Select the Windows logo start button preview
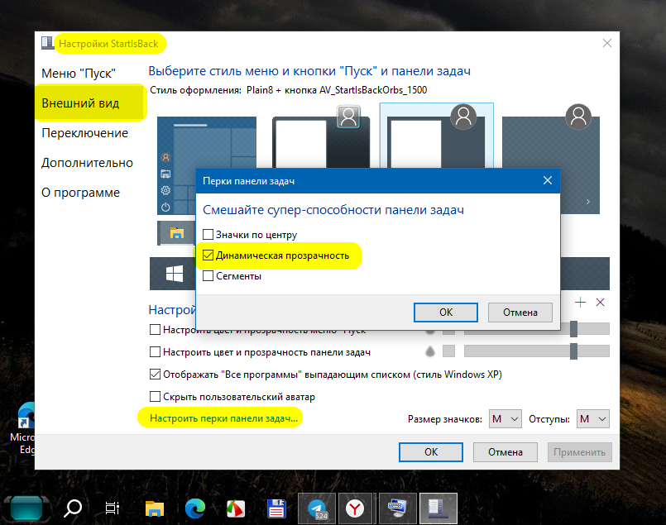The width and height of the screenshot is (666, 525). click(x=174, y=274)
